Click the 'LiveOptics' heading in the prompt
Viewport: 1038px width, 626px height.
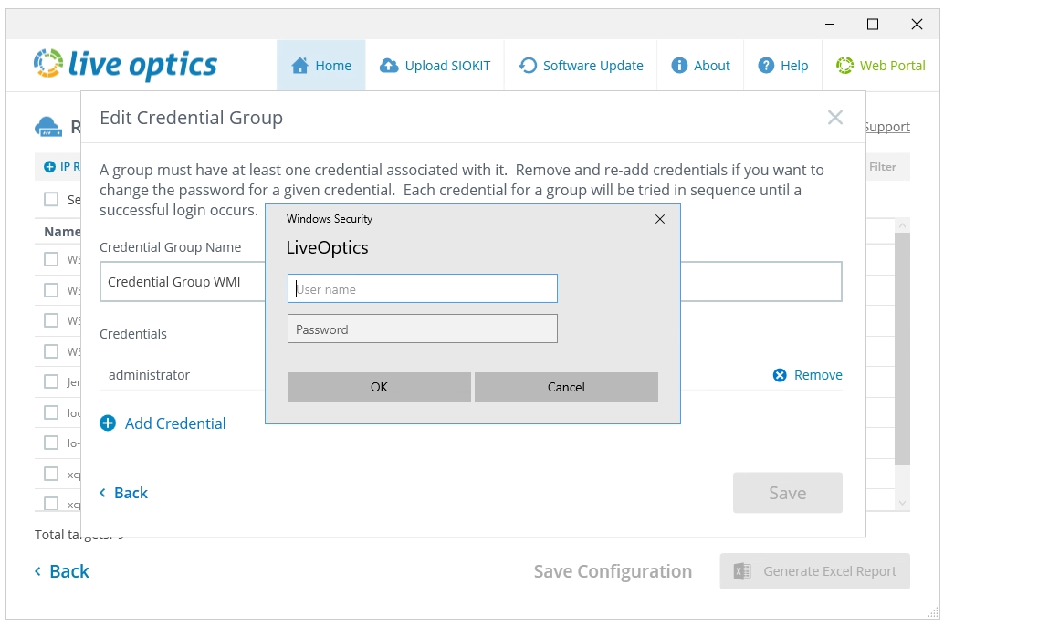pyautogui.click(x=327, y=247)
